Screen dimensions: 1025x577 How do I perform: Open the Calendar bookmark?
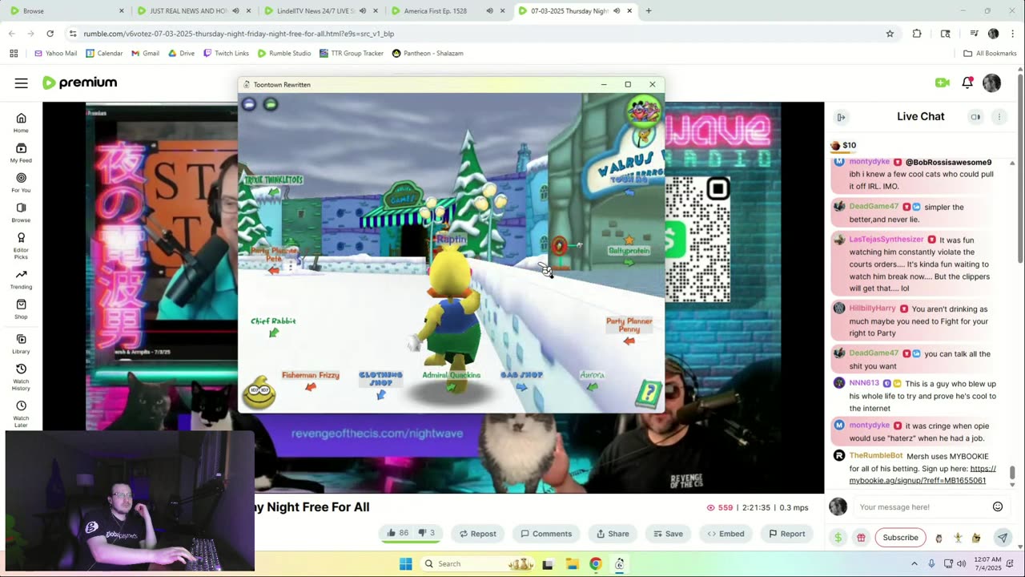point(104,53)
